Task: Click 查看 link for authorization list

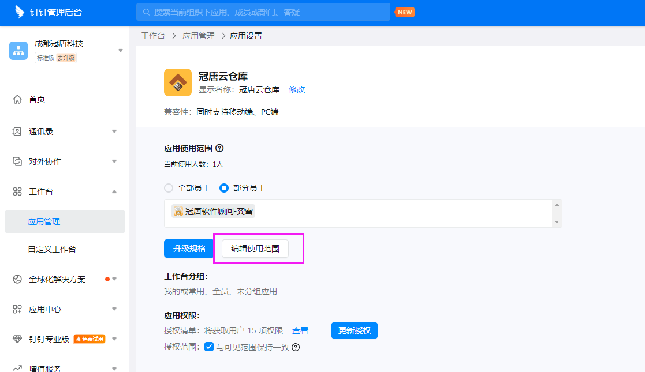Action: click(300, 330)
